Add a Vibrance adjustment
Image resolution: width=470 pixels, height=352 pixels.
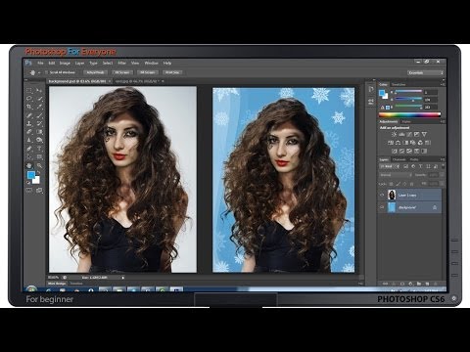pyautogui.click(x=424, y=134)
